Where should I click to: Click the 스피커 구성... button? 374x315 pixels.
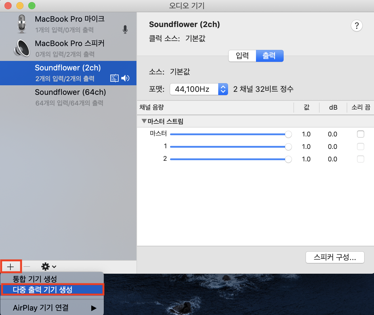tap(335, 257)
